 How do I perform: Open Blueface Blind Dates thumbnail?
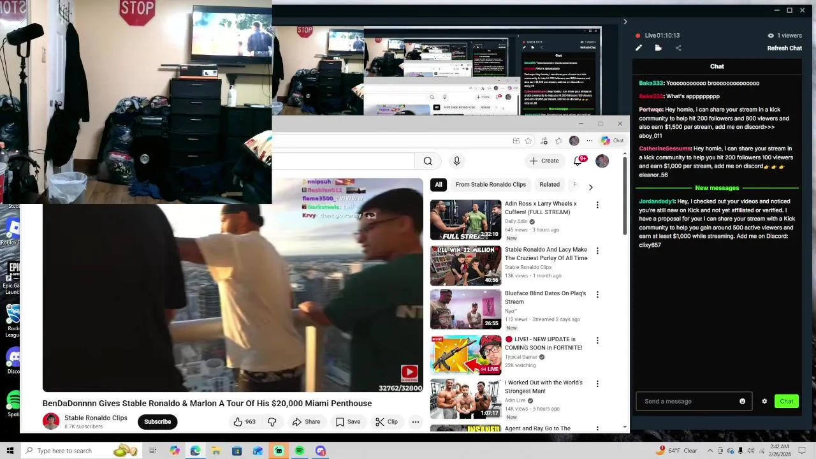tap(465, 309)
